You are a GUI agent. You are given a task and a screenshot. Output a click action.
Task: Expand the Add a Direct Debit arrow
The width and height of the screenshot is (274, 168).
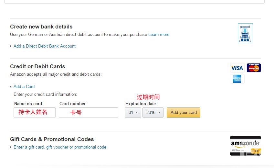pyautogui.click(x=11, y=46)
